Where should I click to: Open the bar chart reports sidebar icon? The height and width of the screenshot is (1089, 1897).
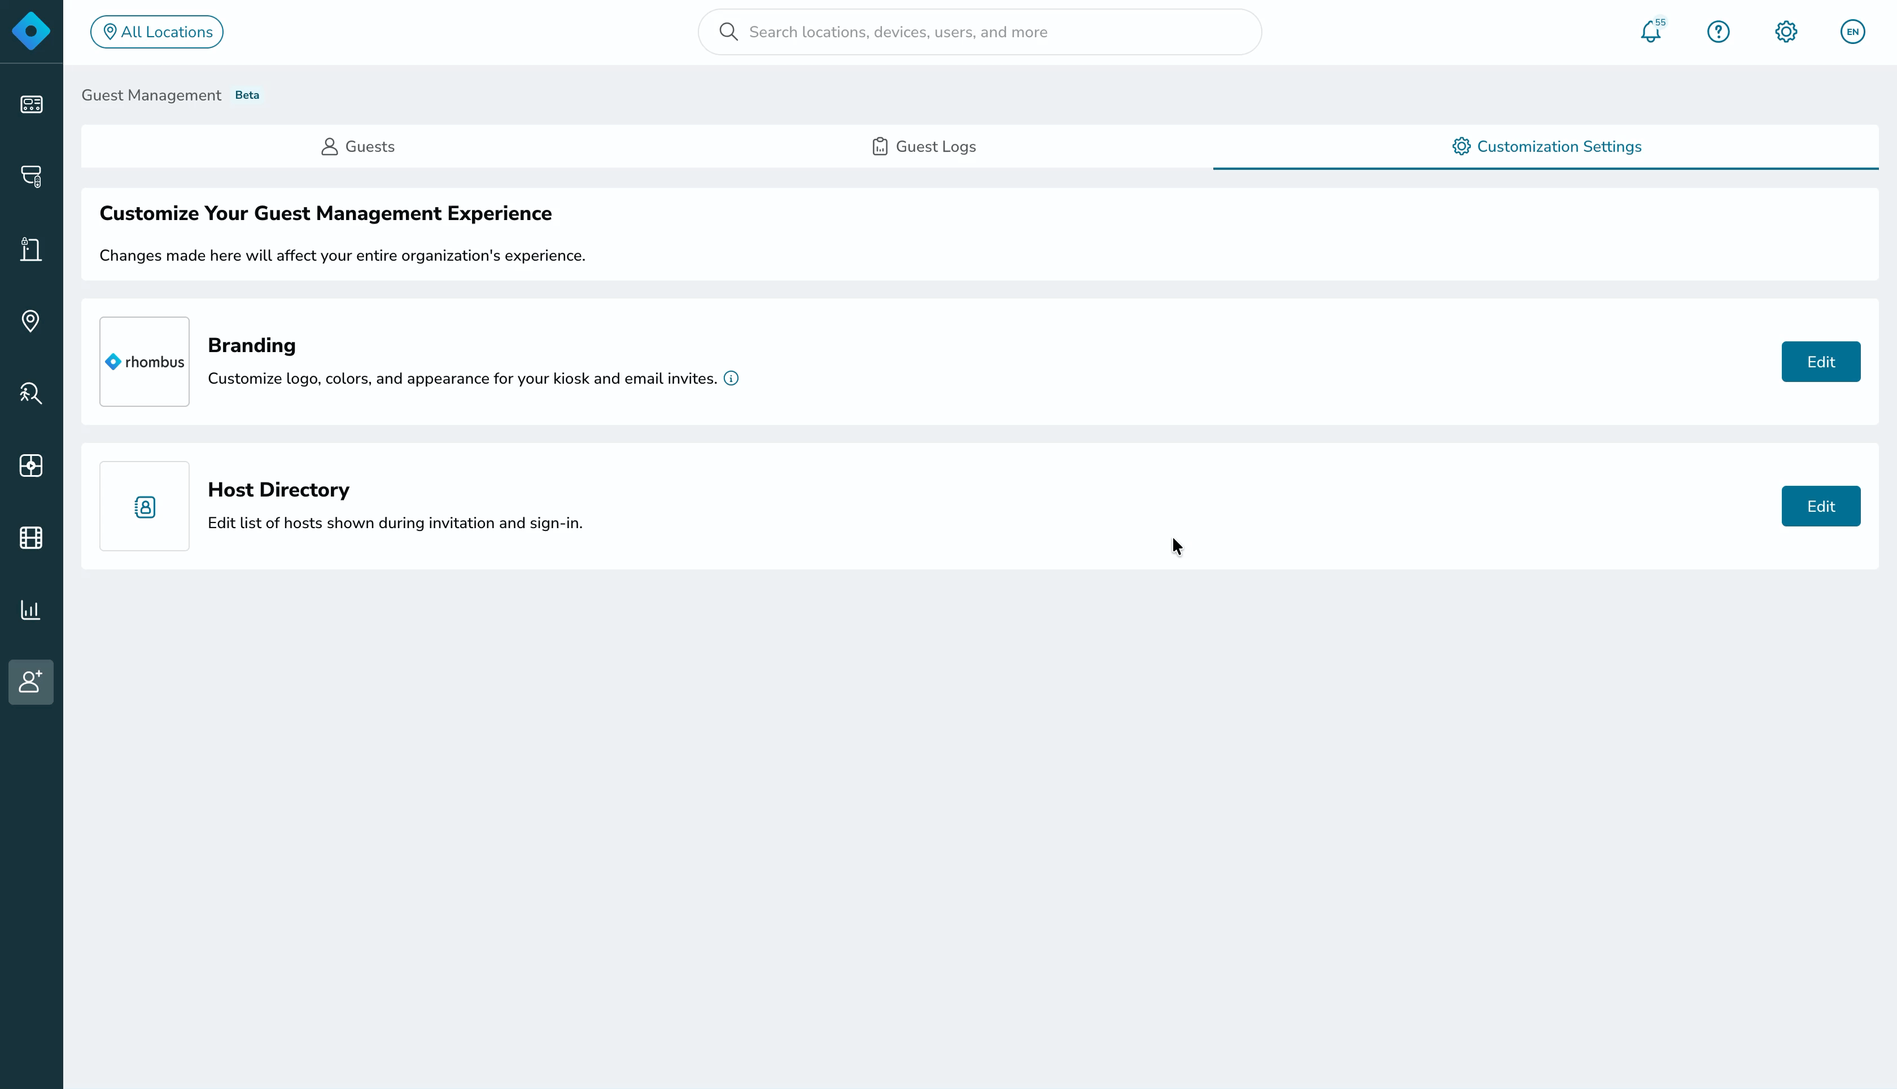(30, 609)
